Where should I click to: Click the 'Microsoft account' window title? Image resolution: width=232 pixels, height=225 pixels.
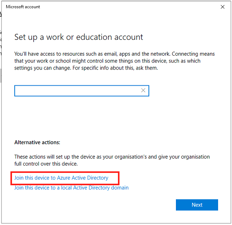point(23,7)
